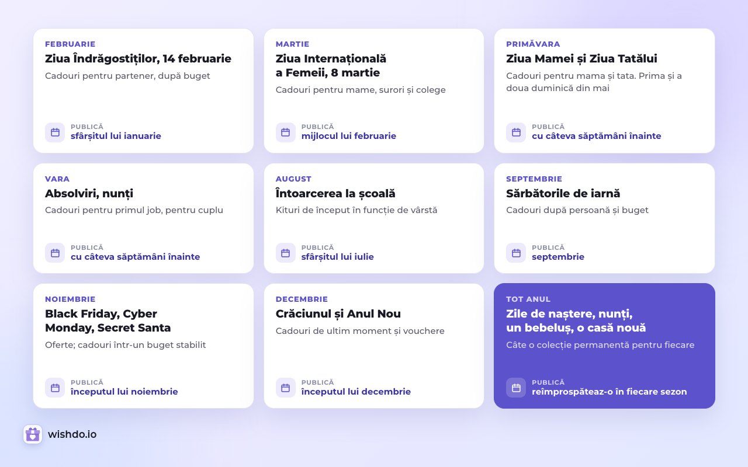This screenshot has width=748, height=467.
Task: Click the calendar icon in the Martie card
Action: point(286,132)
